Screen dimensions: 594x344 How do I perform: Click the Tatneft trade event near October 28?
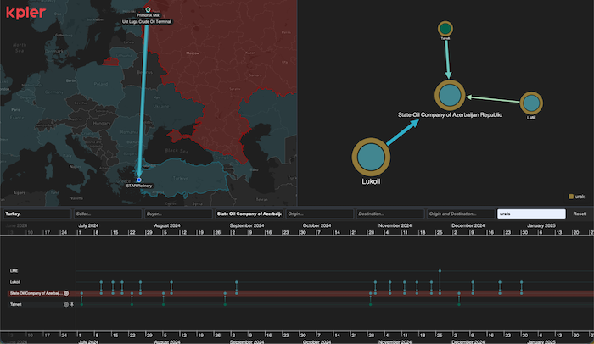pyautogui.click(x=371, y=304)
